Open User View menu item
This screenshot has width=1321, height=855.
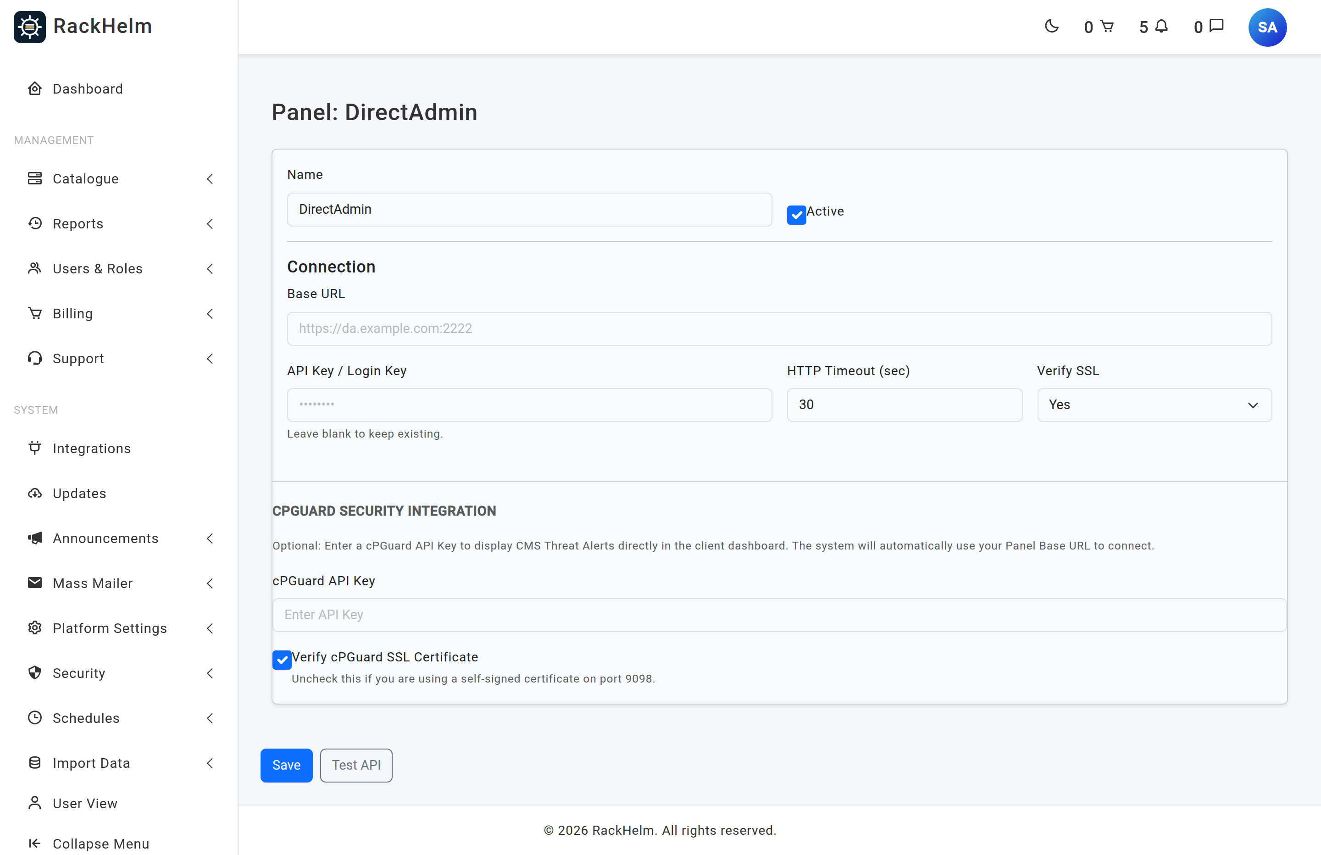119,803
